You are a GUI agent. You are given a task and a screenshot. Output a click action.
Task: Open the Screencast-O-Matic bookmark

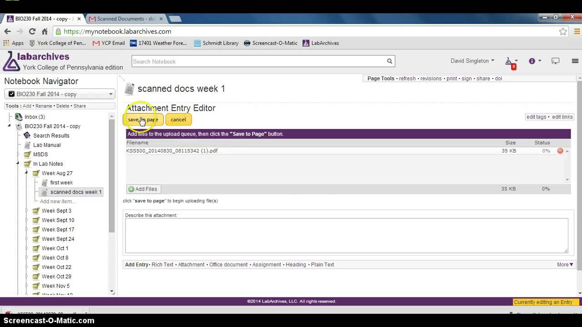pos(271,43)
